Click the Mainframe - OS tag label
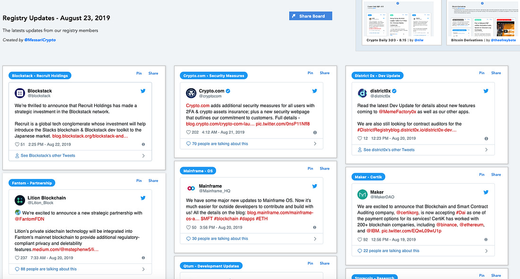The image size is (520, 279). (198, 171)
